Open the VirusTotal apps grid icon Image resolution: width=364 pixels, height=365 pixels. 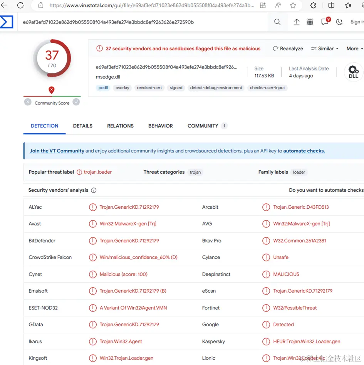point(310,22)
